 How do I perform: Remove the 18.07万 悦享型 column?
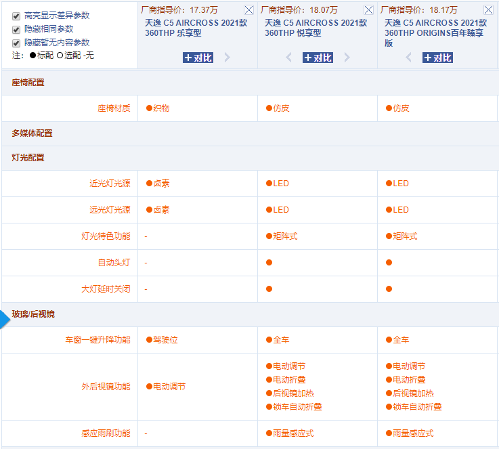368,10
